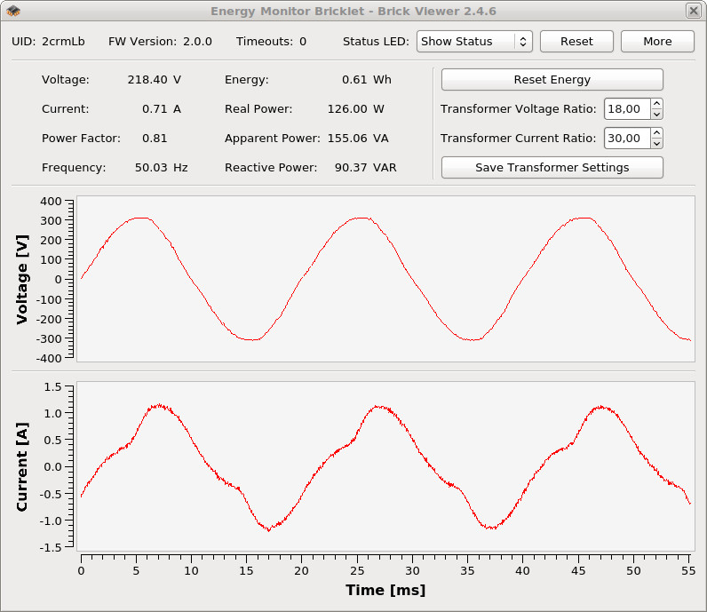
Task: Click Save Transformer Settings
Action: [x=552, y=167]
